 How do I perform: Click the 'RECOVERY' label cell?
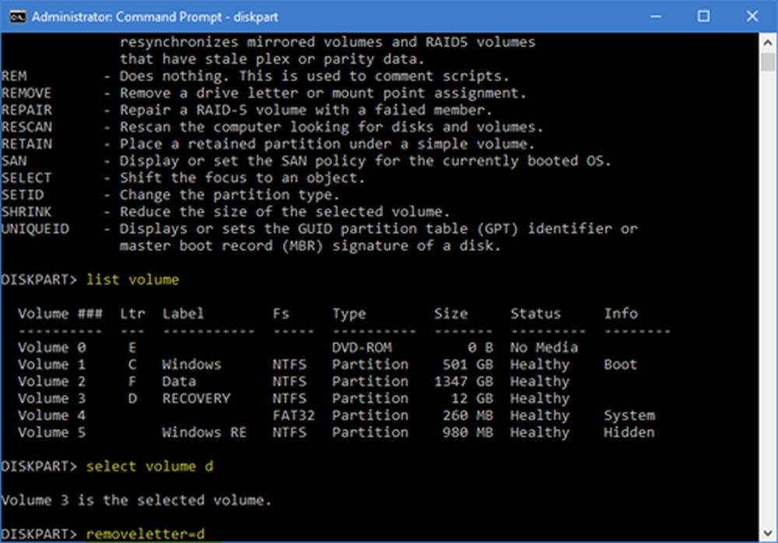coord(196,398)
